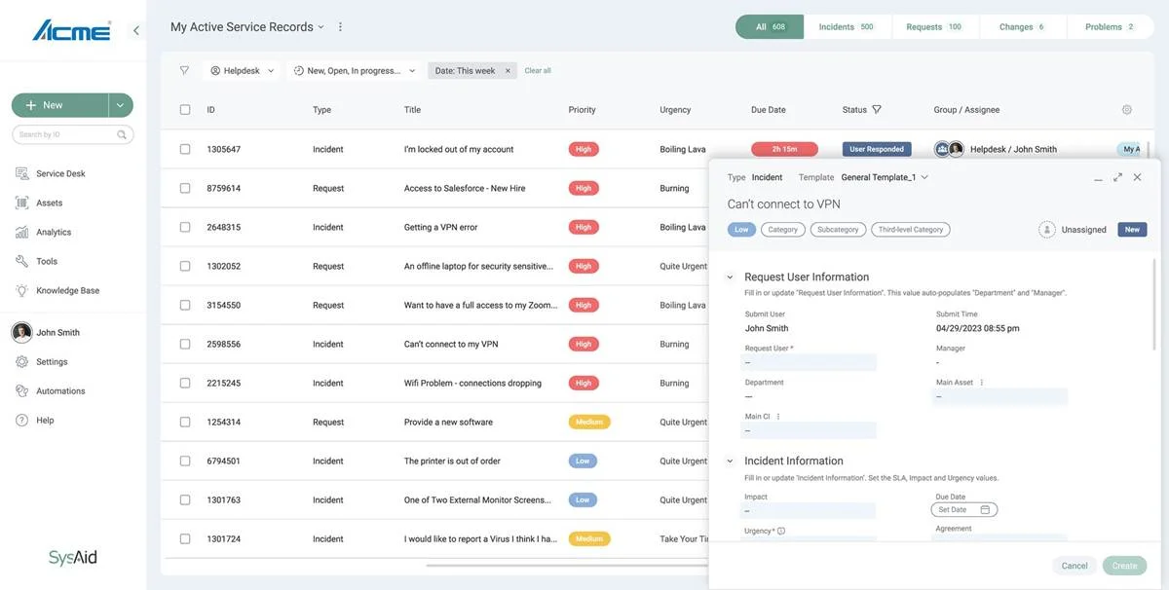This screenshot has width=1169, height=590.
Task: Select checkbox for record 8759614
Action: (185, 188)
